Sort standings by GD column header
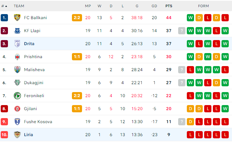 pos(154,6)
